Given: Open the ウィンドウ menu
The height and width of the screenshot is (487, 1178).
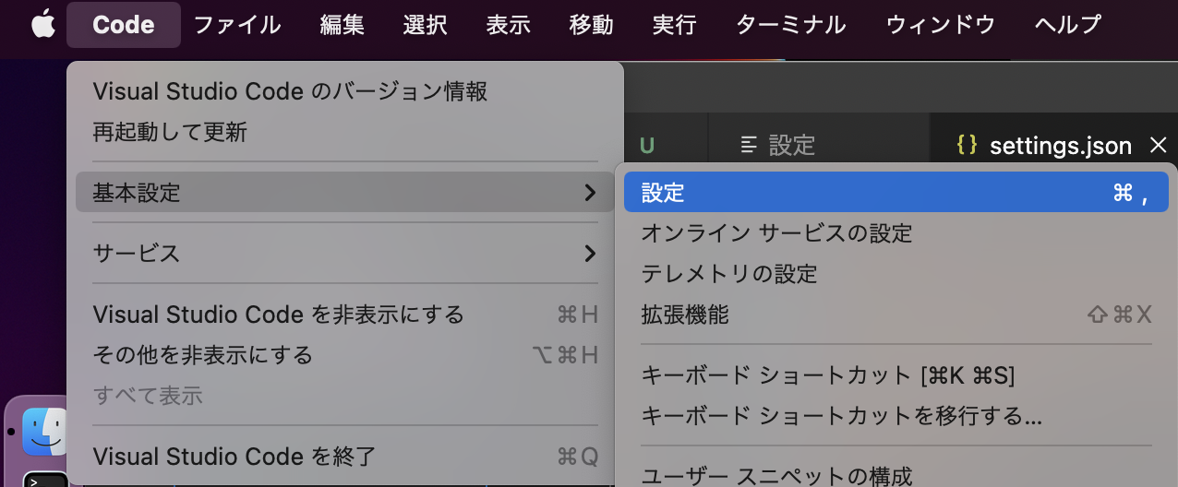Looking at the screenshot, I should [941, 25].
